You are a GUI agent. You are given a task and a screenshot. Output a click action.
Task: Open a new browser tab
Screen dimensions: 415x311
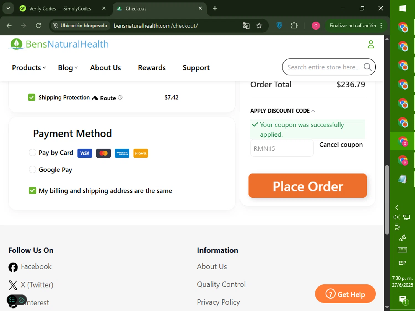pyautogui.click(x=215, y=8)
